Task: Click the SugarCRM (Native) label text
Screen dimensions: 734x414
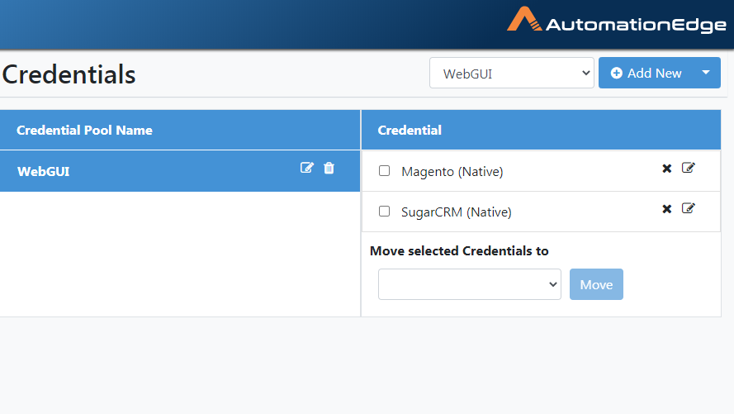Action: tap(457, 212)
